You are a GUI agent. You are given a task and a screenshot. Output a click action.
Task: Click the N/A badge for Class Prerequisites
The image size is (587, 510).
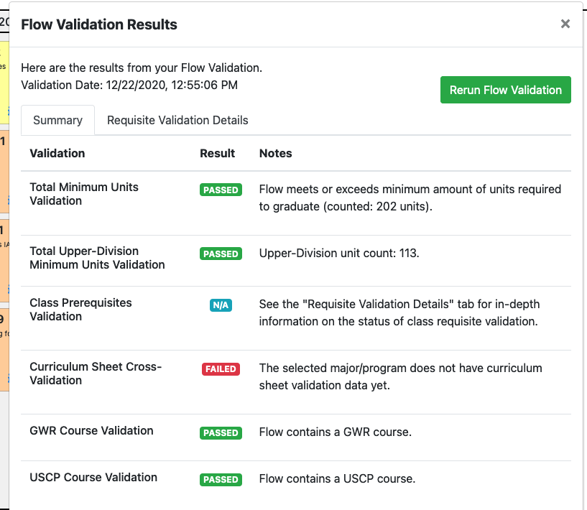pyautogui.click(x=221, y=305)
